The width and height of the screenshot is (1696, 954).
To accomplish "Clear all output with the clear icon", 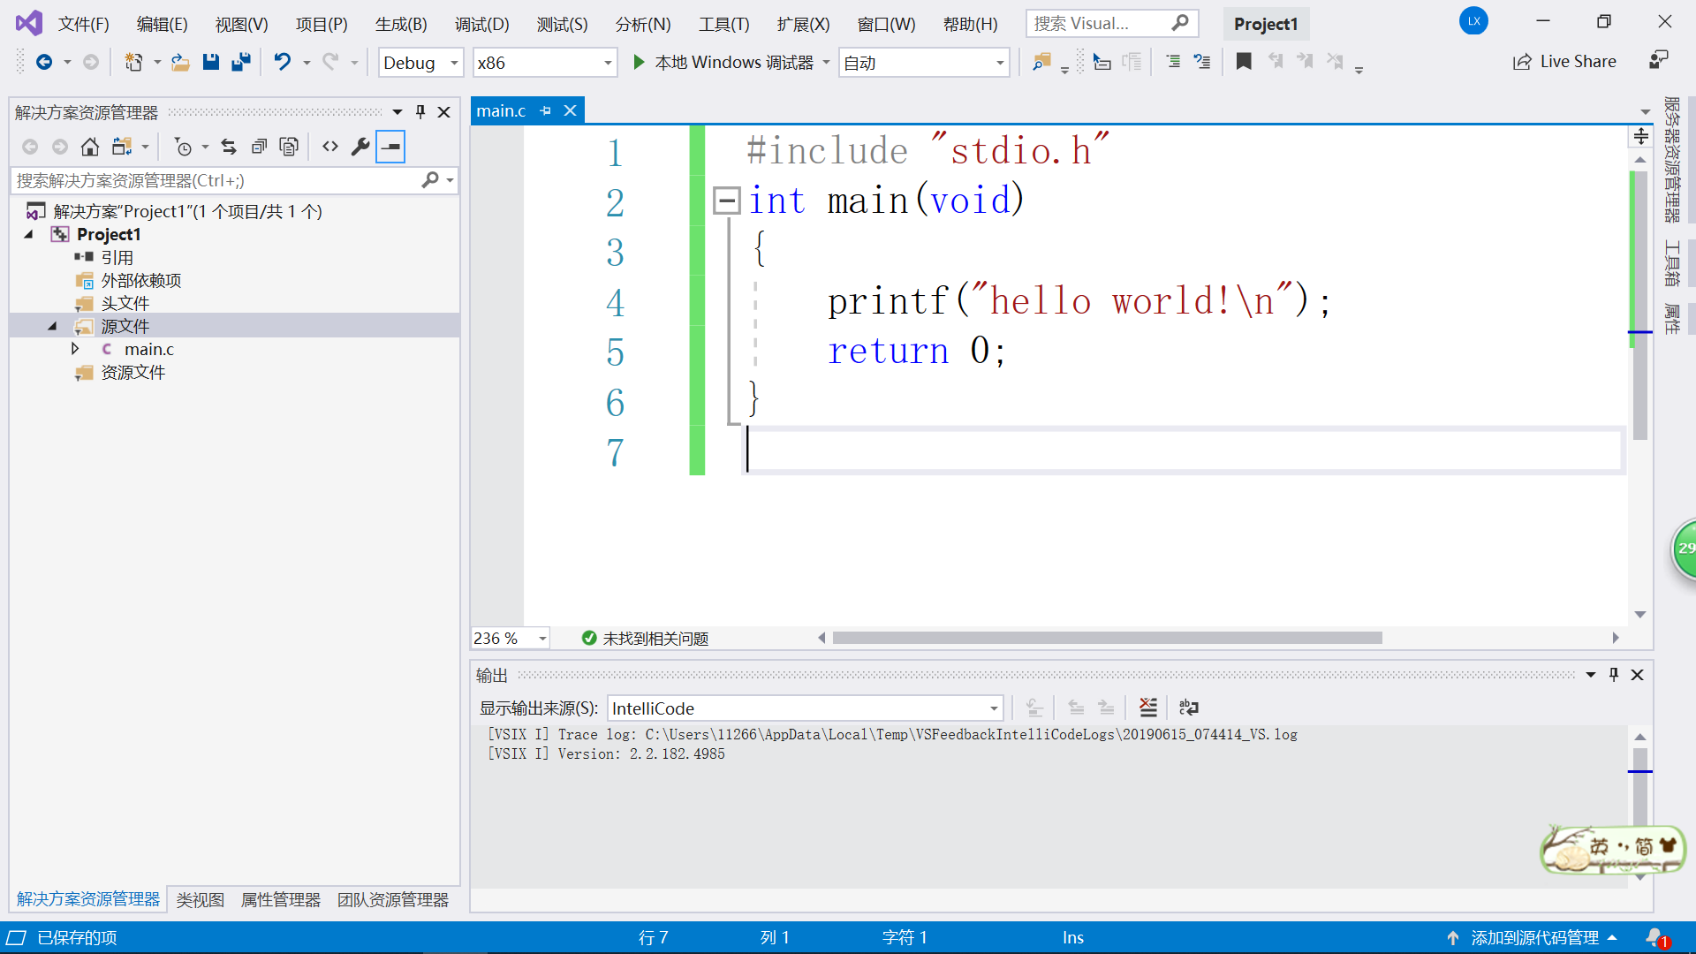I will 1147,708.
